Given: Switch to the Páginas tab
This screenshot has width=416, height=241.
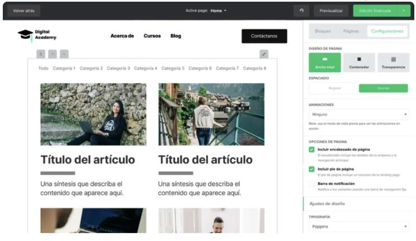Looking at the screenshot, I should [351, 31].
